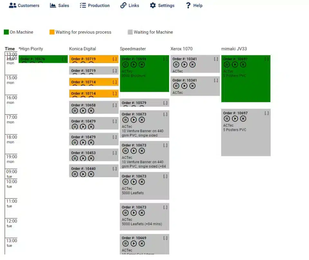Open the Customers menu
Image resolution: width=309 pixels, height=260 pixels.
[24, 5]
